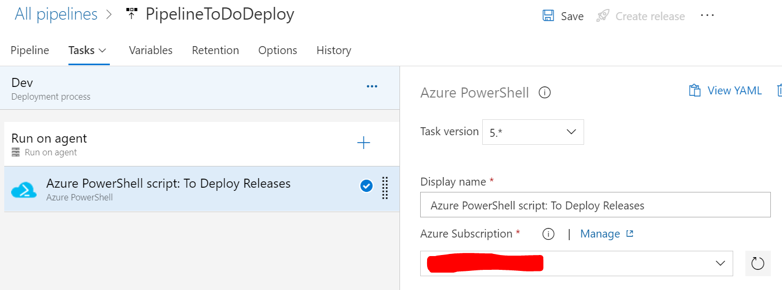Click the task's blue checkmark indicator
This screenshot has height=290, width=782.
pyautogui.click(x=366, y=186)
